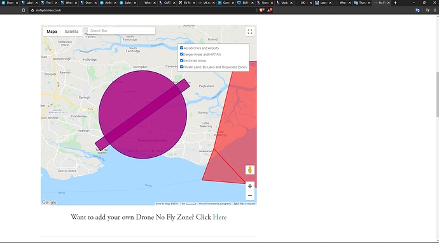439x243 pixels.
Task: Open Zgłoś błąd w mapach link
Action: (244, 204)
